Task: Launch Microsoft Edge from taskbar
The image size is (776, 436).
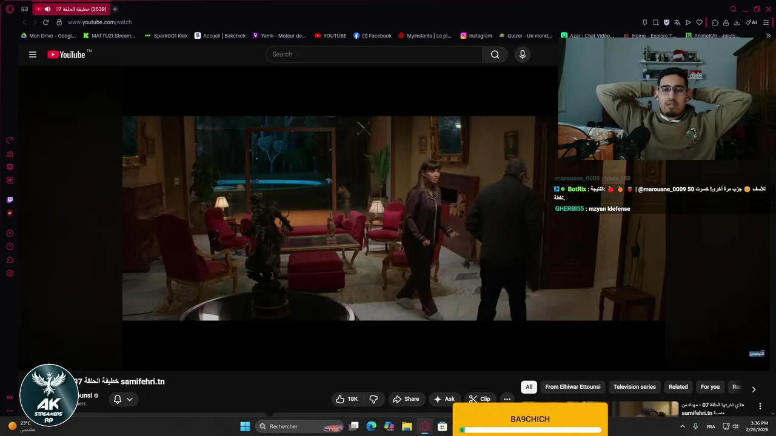Action: (x=372, y=426)
